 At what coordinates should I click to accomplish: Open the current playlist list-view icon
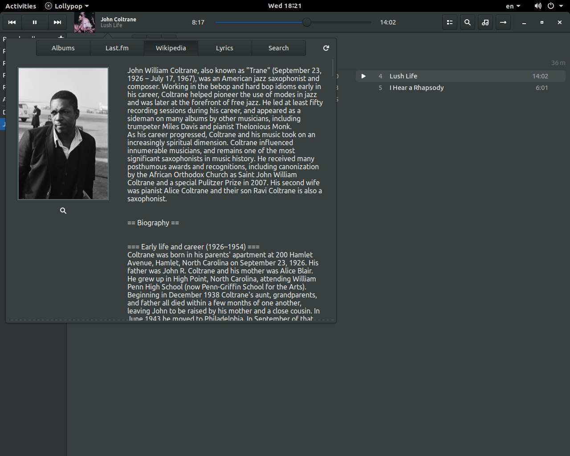point(450,22)
